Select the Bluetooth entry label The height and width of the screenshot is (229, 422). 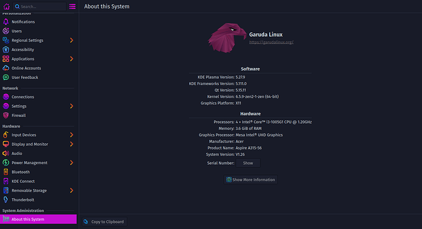20,172
